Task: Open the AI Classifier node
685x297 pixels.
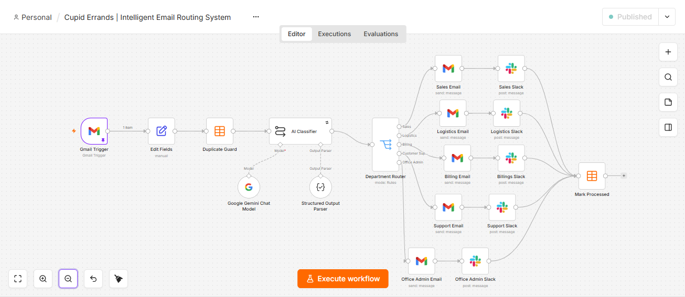Action: tap(301, 131)
